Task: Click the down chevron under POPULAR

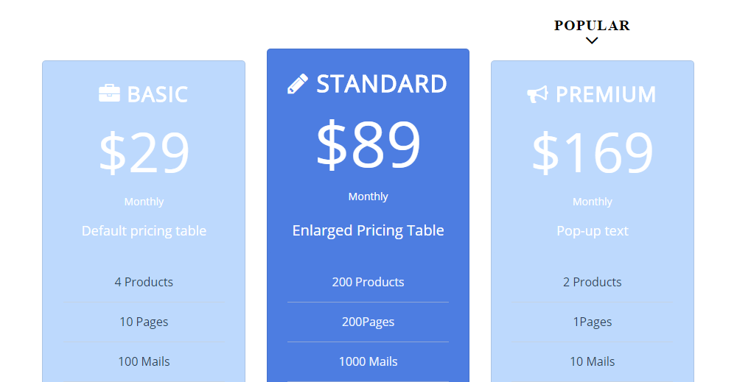Action: coord(592,40)
